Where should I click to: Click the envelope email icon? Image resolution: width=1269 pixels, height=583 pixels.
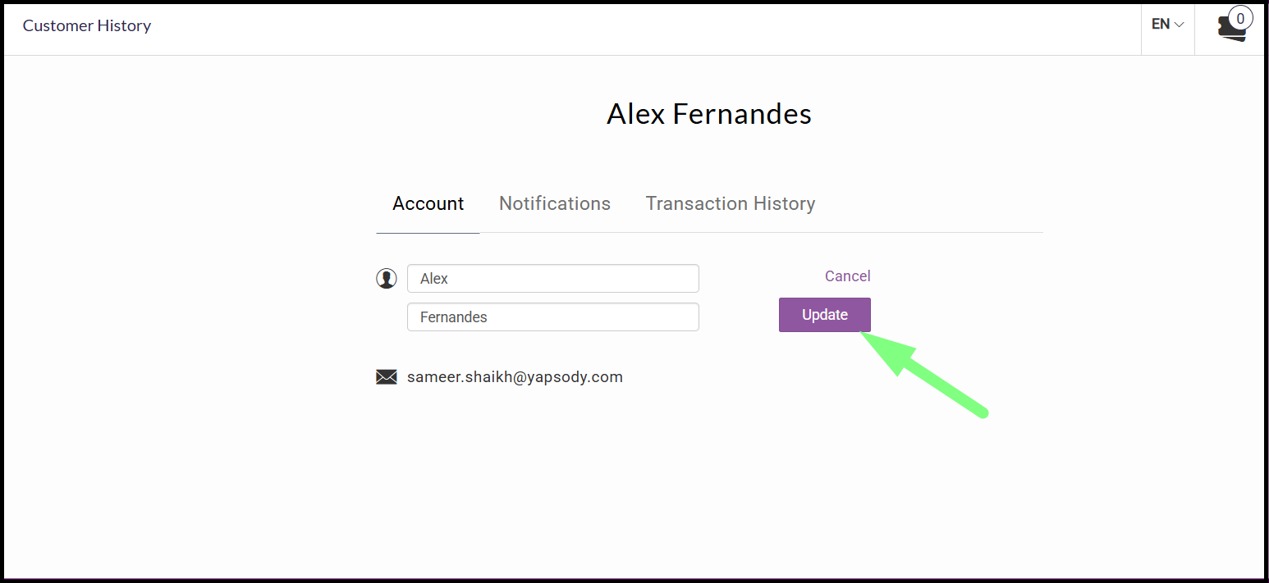pos(386,377)
